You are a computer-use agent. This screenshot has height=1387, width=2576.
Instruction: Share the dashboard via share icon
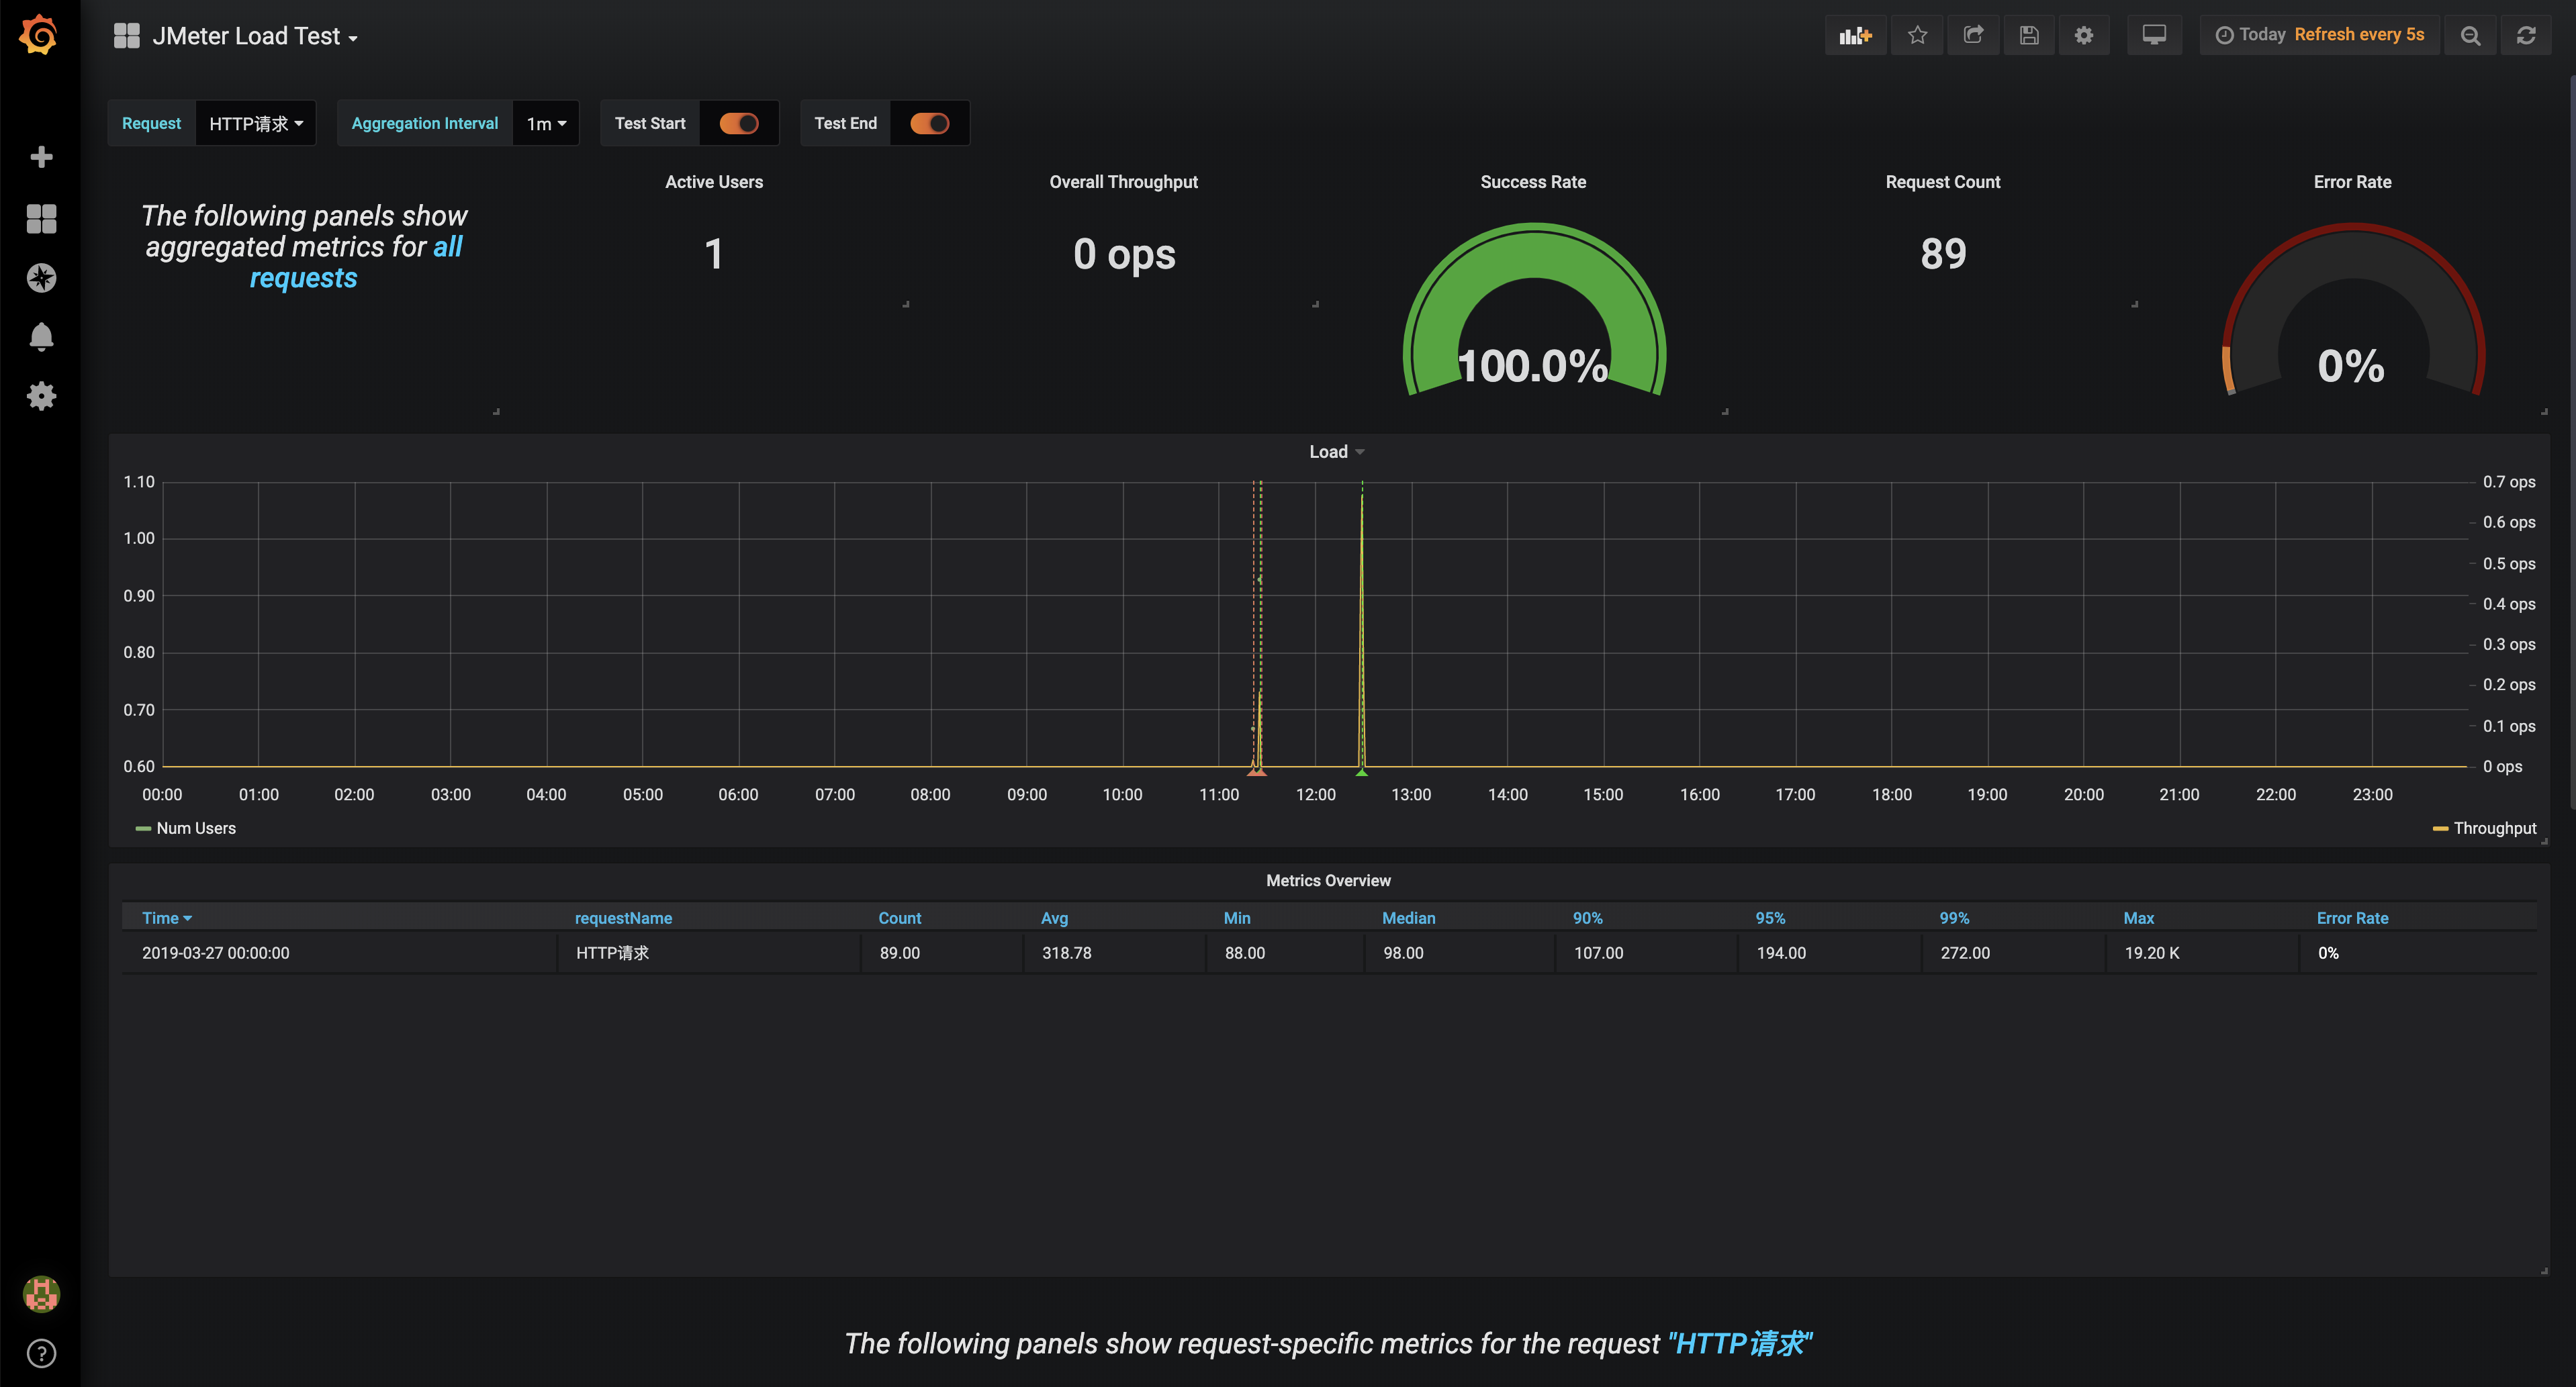coord(1973,36)
